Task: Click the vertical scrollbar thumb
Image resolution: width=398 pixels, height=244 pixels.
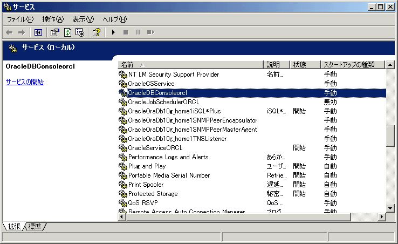Action: click(390, 136)
